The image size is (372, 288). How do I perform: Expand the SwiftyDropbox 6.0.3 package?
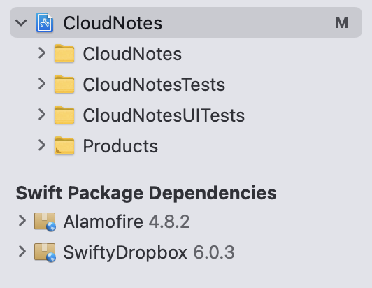tap(22, 252)
